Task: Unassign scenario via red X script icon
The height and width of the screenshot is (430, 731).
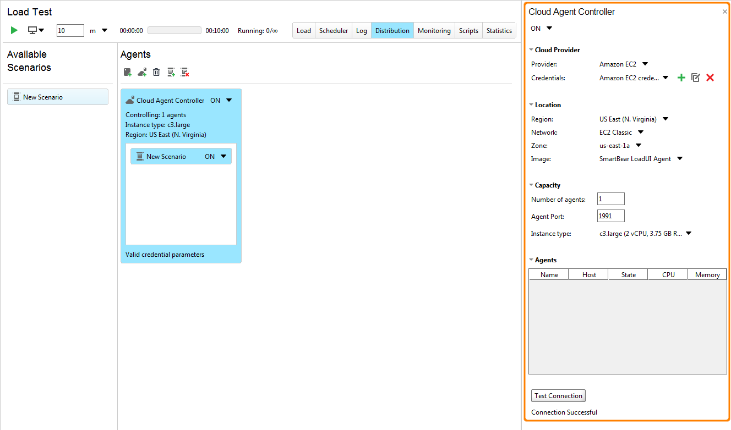Action: coord(185,72)
